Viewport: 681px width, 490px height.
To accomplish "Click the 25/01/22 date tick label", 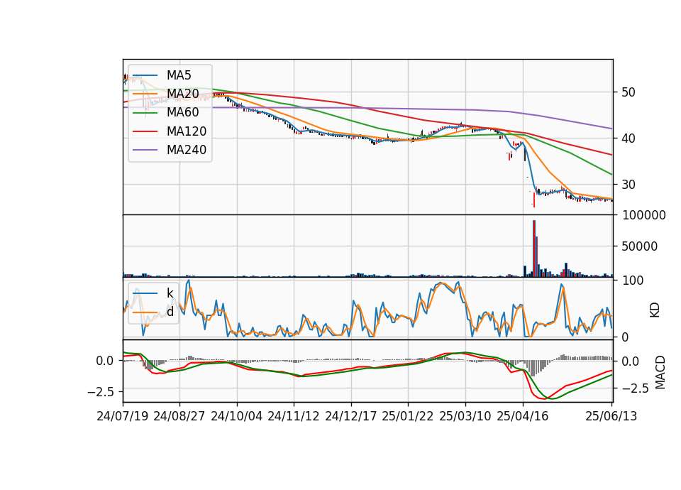I will point(408,416).
